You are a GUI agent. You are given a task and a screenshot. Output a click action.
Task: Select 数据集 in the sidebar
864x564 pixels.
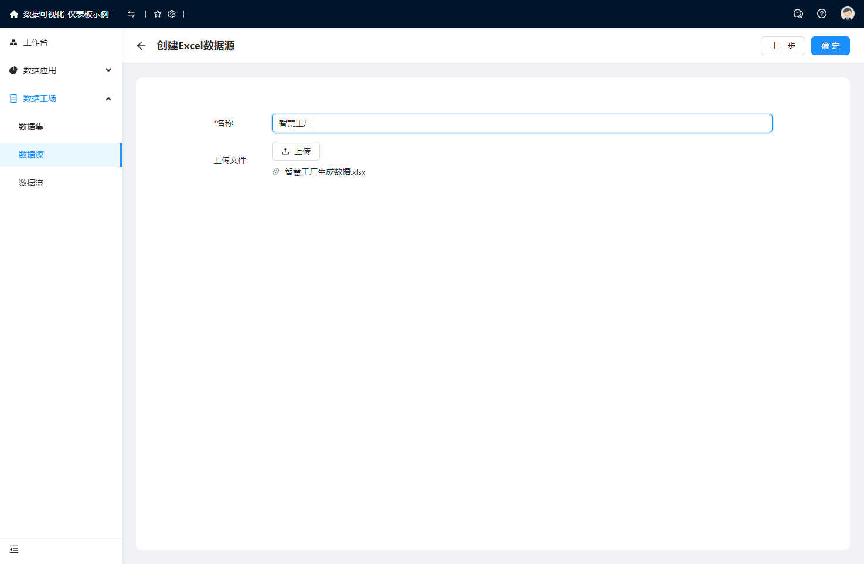click(31, 127)
